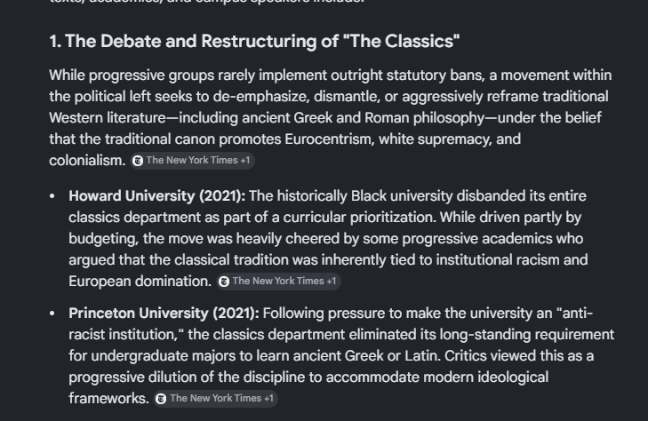The height and width of the screenshot is (421, 648).
Task: Click the word "Eurocentrism" in the paragraph
Action: [330, 139]
